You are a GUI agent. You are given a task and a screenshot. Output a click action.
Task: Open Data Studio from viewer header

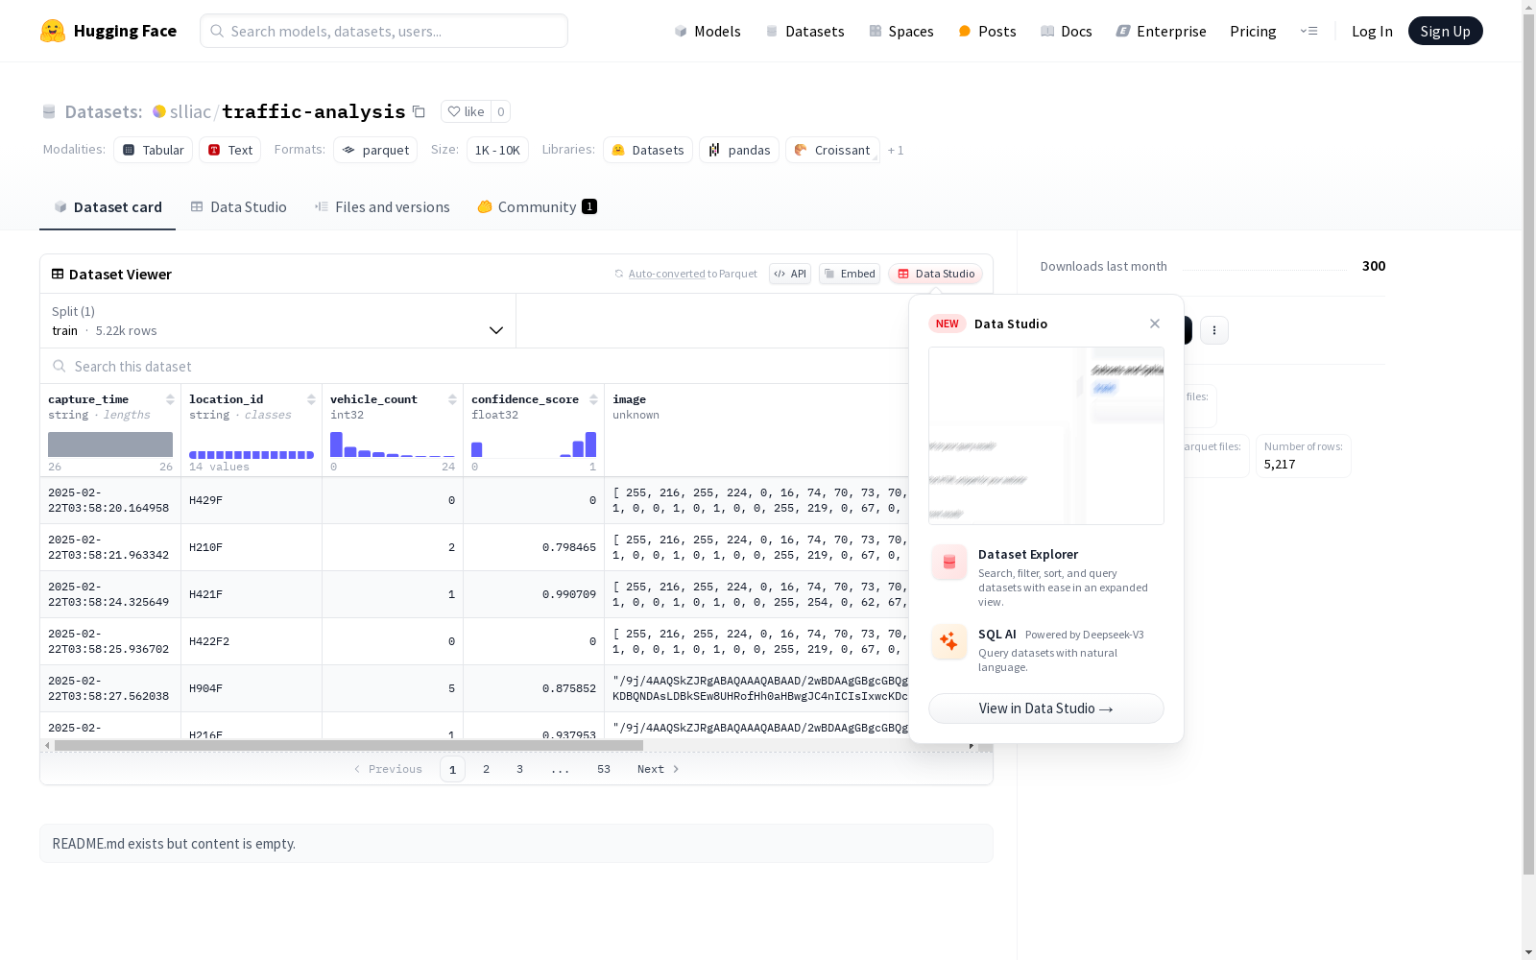936,274
